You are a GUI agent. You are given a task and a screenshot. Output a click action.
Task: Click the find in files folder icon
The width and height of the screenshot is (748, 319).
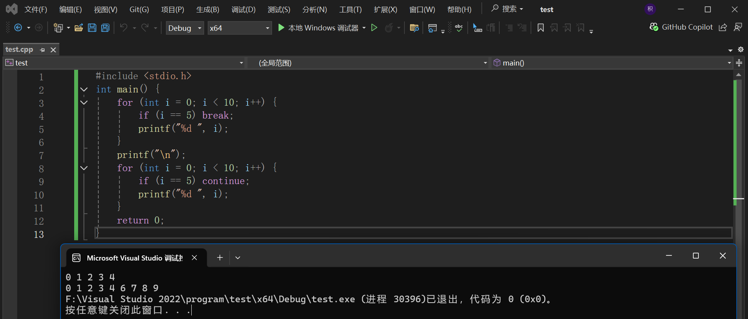414,28
